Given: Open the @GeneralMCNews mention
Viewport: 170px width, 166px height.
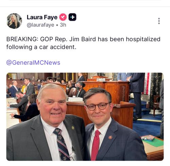Looking at the screenshot, I should (33, 63).
